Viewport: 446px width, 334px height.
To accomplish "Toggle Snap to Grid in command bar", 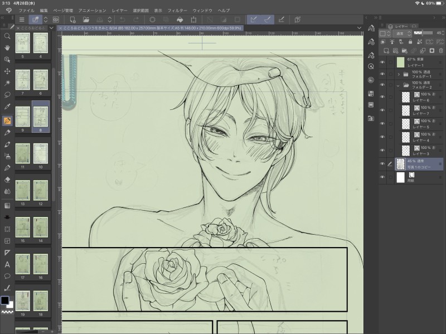I will [282, 20].
